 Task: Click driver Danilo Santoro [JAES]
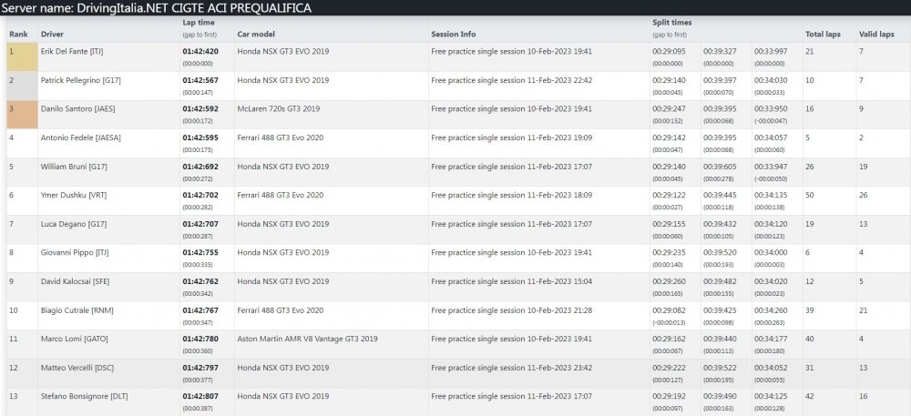(x=77, y=109)
